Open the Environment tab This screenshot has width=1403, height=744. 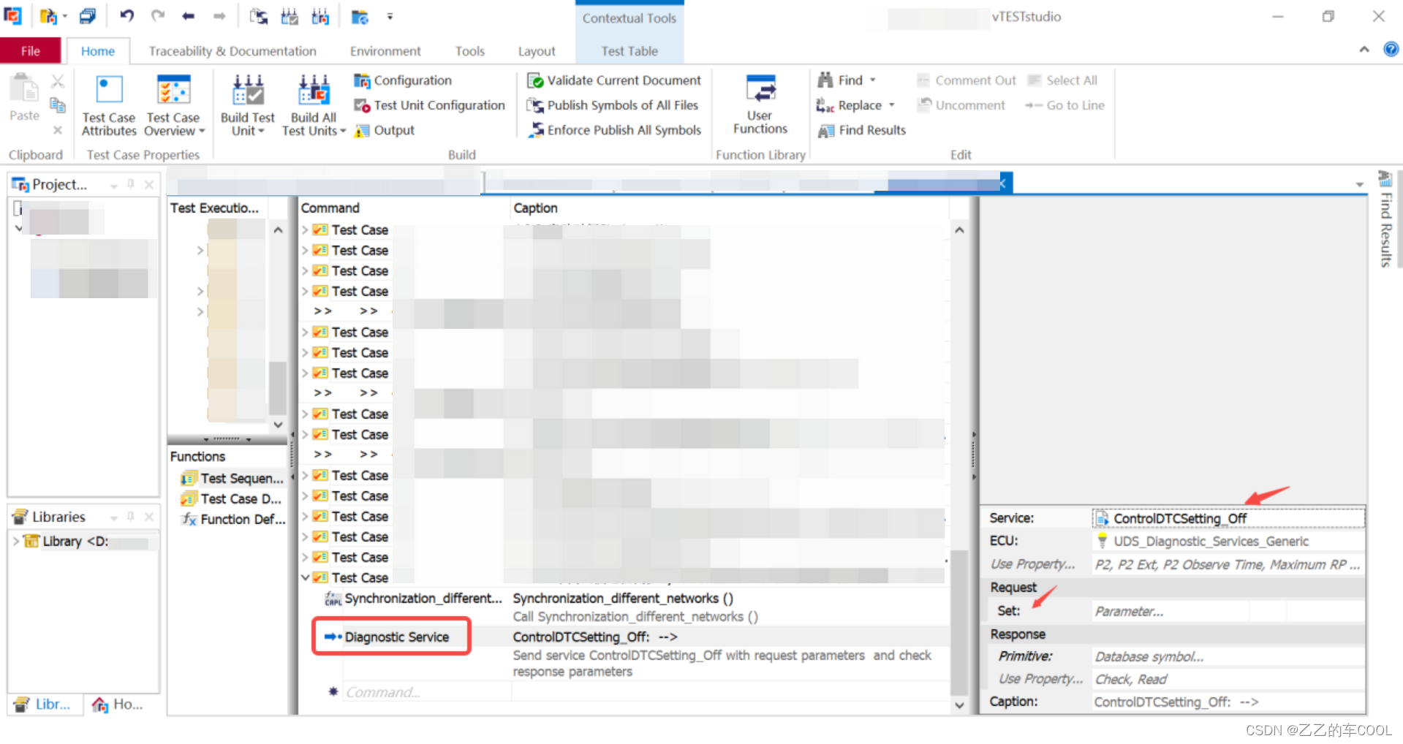click(385, 51)
